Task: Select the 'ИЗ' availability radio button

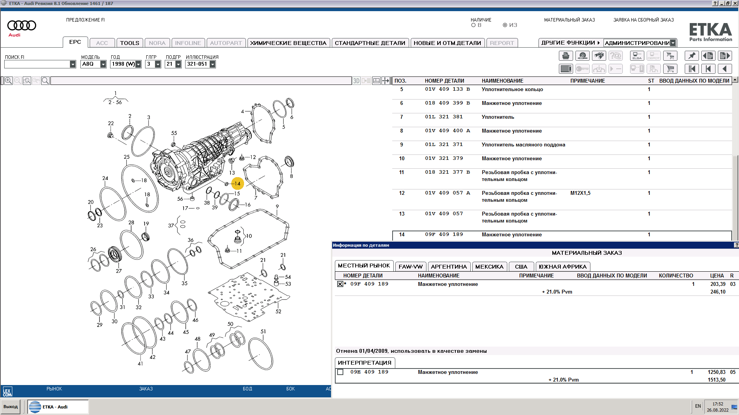Action: point(505,25)
